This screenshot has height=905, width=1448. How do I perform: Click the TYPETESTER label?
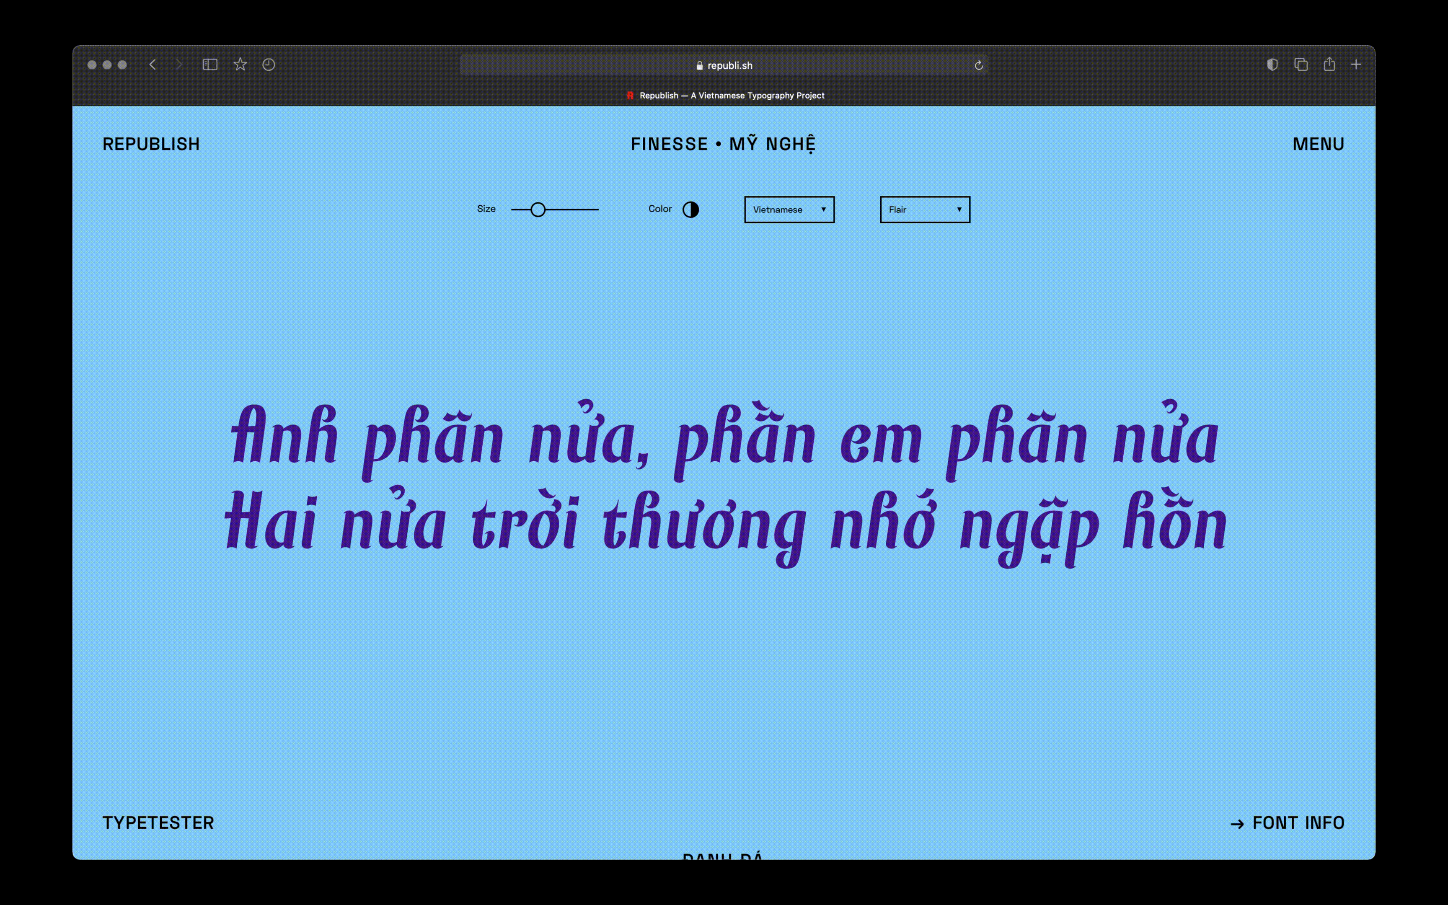point(158,823)
